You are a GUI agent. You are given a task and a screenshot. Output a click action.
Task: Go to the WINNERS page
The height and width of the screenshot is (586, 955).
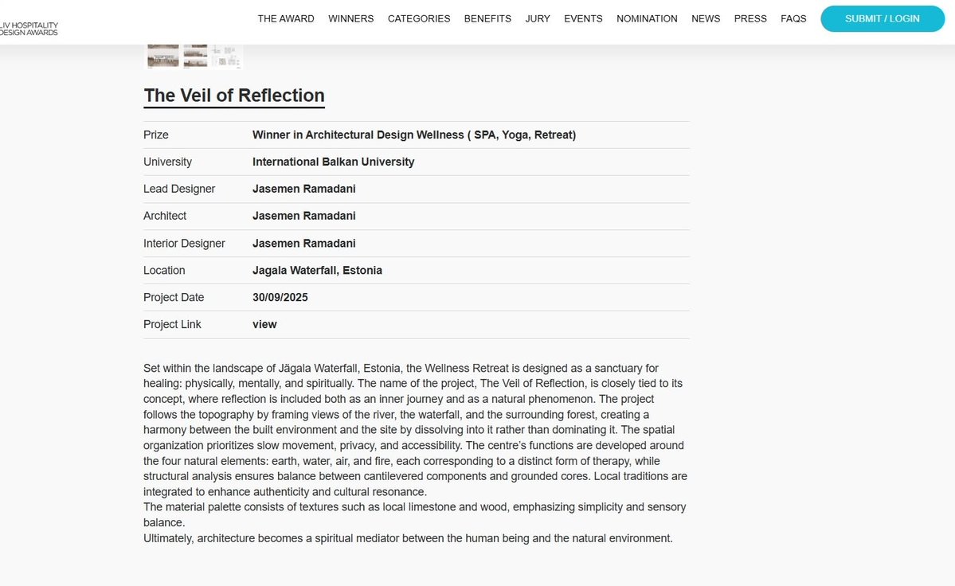350,19
